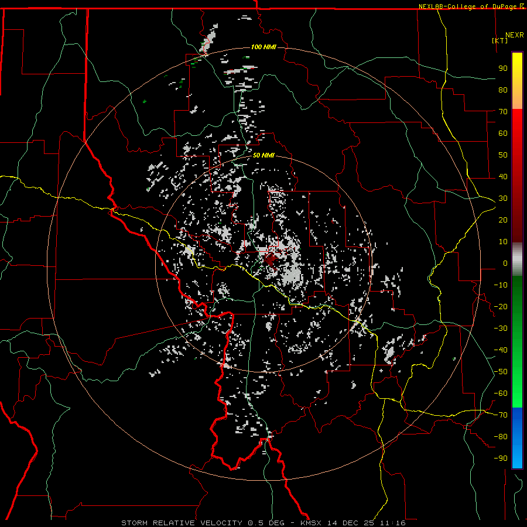Select the 50 NMI range ring label
The image size is (527, 527).
263,155
